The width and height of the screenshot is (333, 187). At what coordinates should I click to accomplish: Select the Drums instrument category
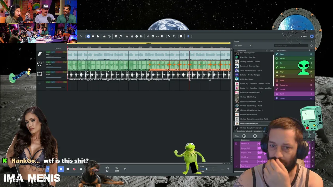pos(294,58)
